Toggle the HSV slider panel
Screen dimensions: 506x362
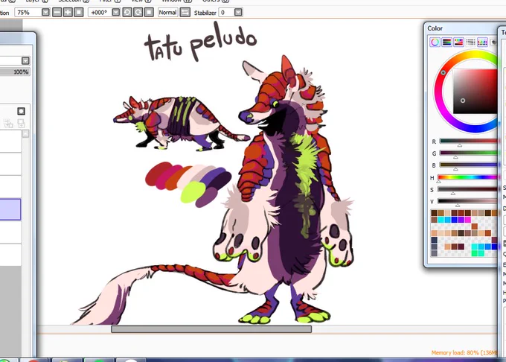tap(458, 42)
